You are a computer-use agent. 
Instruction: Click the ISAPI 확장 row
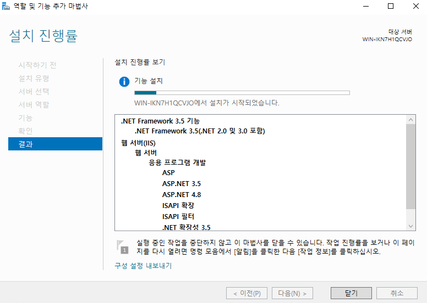pos(178,205)
